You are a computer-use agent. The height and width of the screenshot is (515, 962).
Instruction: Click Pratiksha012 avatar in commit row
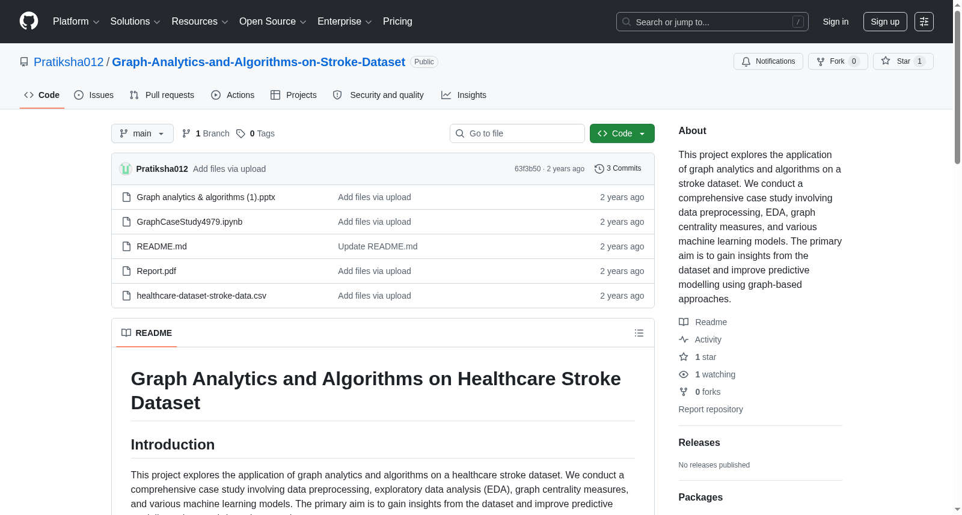126,169
